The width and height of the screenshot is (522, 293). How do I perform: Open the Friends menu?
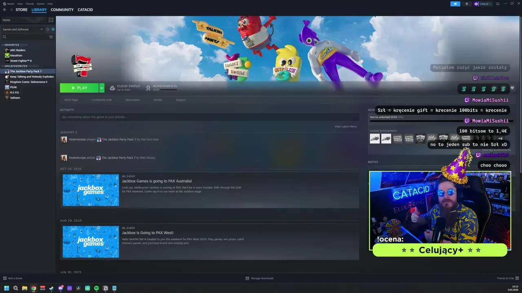click(30, 4)
